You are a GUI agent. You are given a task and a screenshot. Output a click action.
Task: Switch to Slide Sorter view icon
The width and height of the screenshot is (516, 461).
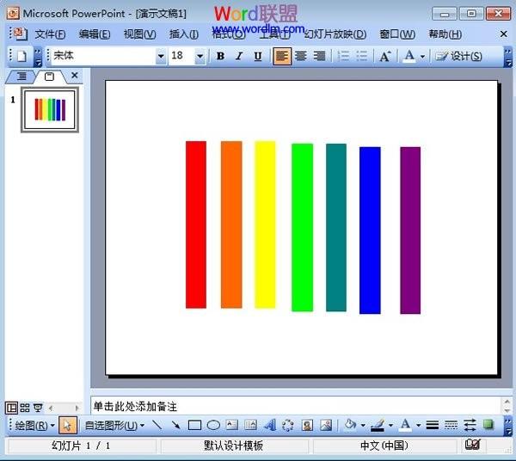tap(25, 408)
